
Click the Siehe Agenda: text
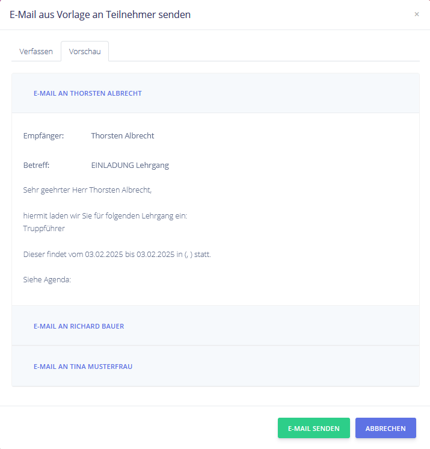pyautogui.click(x=47, y=279)
